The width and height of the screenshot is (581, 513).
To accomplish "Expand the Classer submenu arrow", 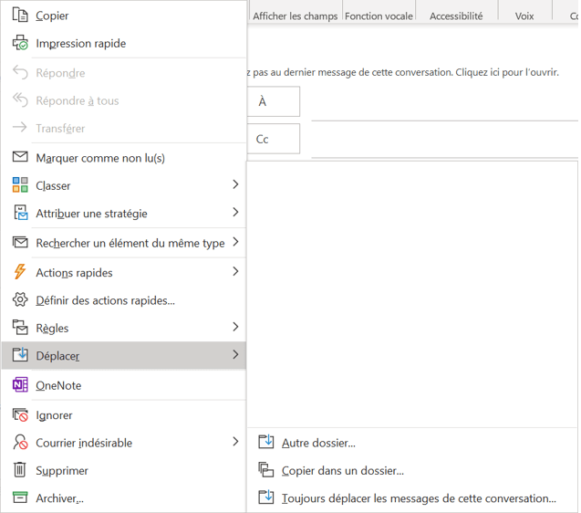I will (235, 184).
